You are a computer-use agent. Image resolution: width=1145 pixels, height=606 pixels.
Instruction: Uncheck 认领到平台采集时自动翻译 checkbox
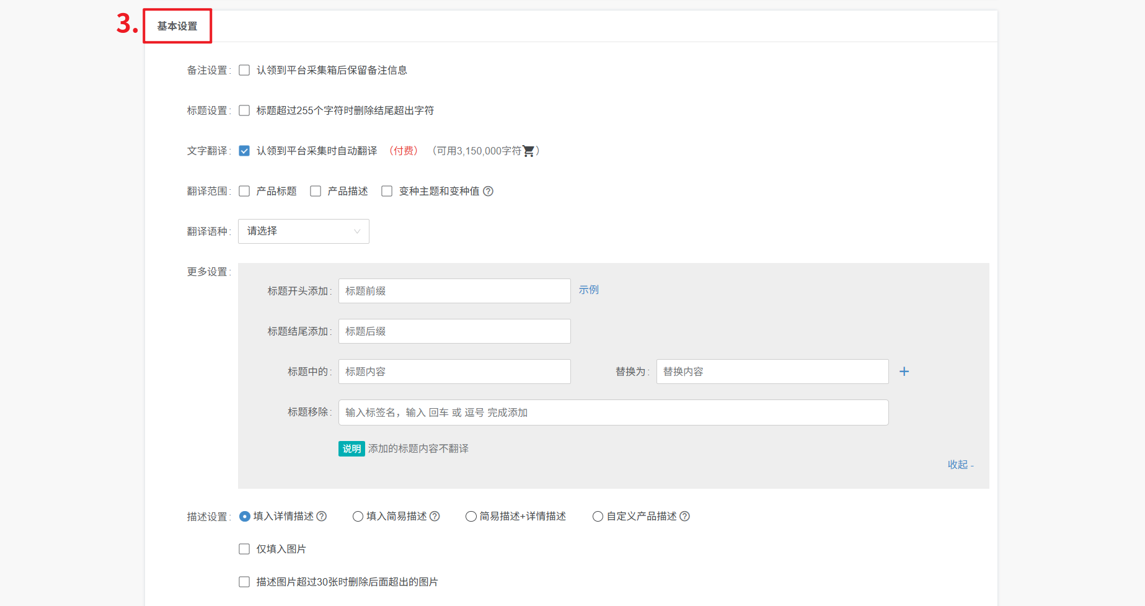tap(244, 151)
